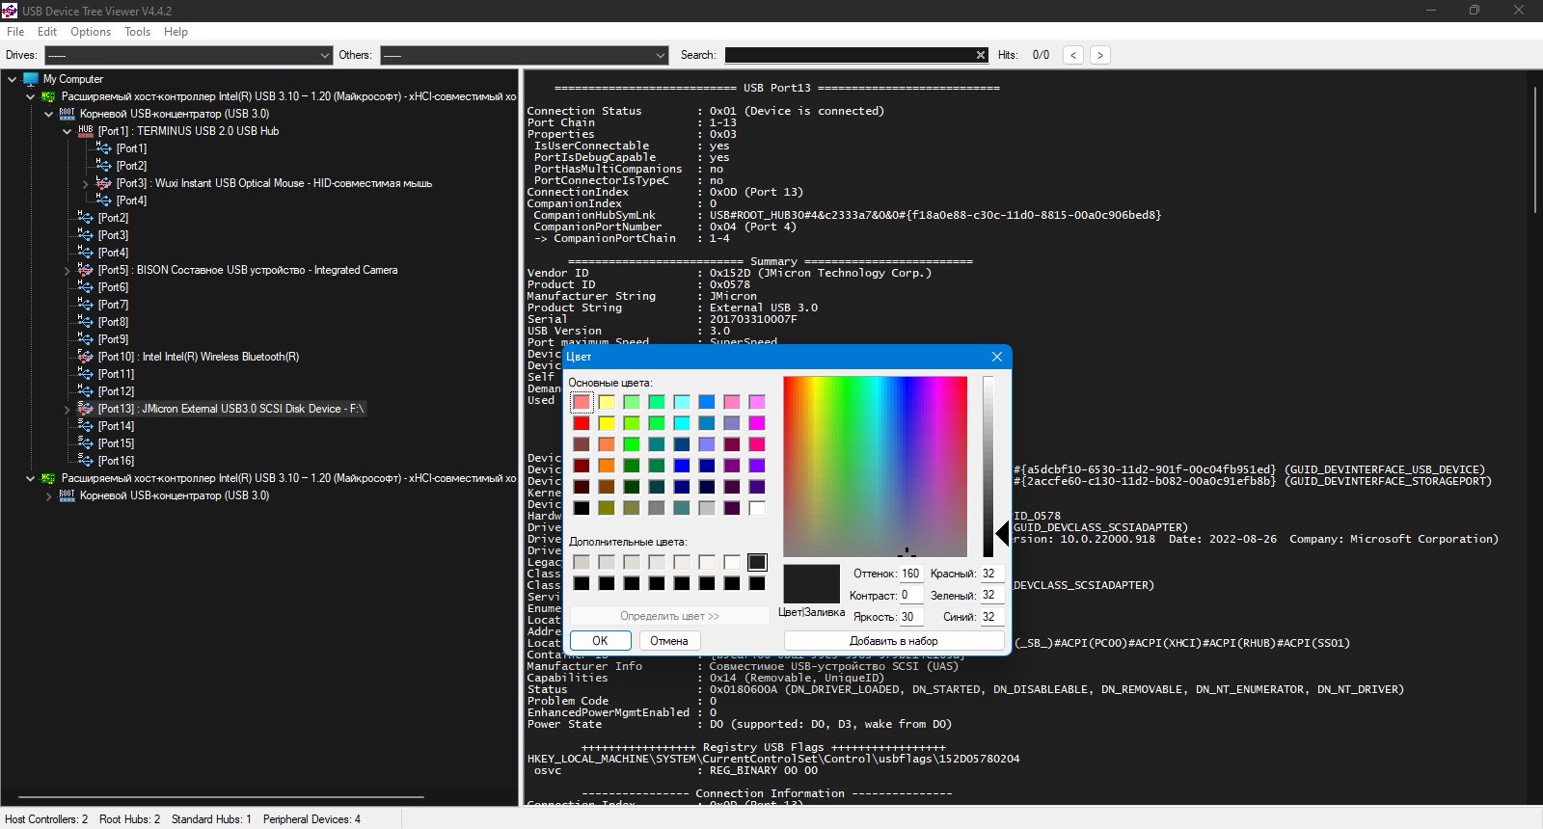This screenshot has height=829, width=1543.
Task: Collapse the TERMINUS USB 2.0 Hub node
Action: (68, 131)
